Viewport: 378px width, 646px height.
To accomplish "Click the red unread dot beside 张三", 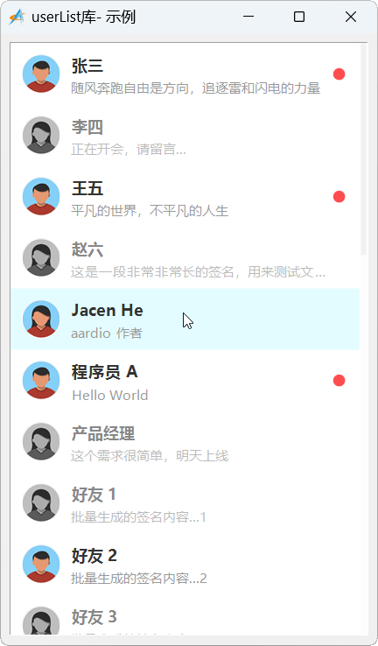I will [x=339, y=74].
